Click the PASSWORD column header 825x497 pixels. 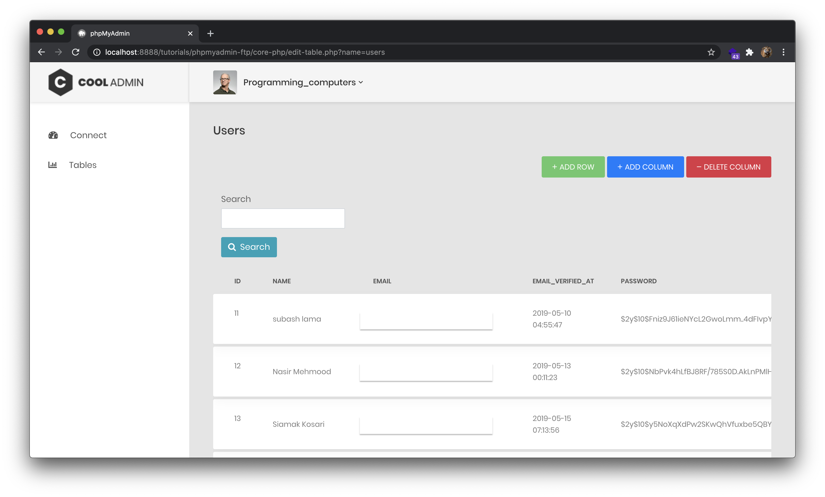pyautogui.click(x=638, y=281)
